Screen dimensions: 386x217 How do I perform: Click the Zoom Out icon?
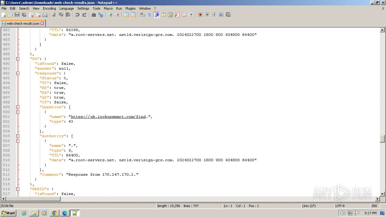[x=117, y=15]
